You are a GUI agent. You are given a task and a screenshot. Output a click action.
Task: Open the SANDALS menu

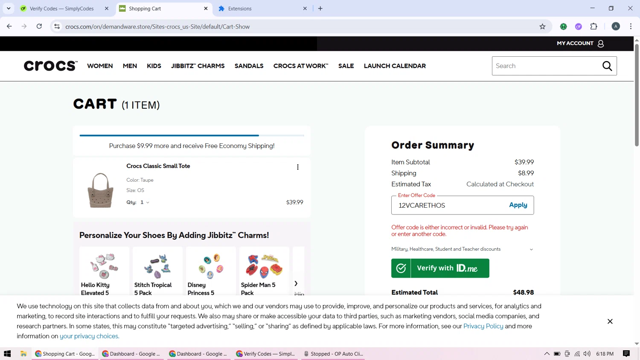pos(249,66)
